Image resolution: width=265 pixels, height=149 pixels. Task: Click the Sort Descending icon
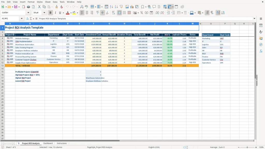[116, 7]
